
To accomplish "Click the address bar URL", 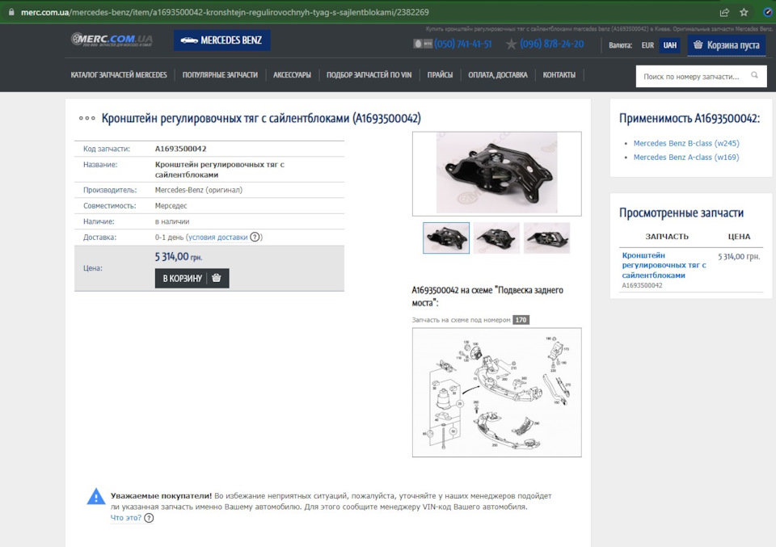I will click(225, 12).
